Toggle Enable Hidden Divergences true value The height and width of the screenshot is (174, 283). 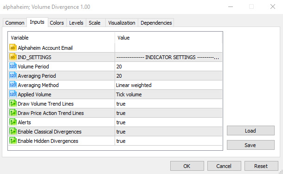click(168, 141)
